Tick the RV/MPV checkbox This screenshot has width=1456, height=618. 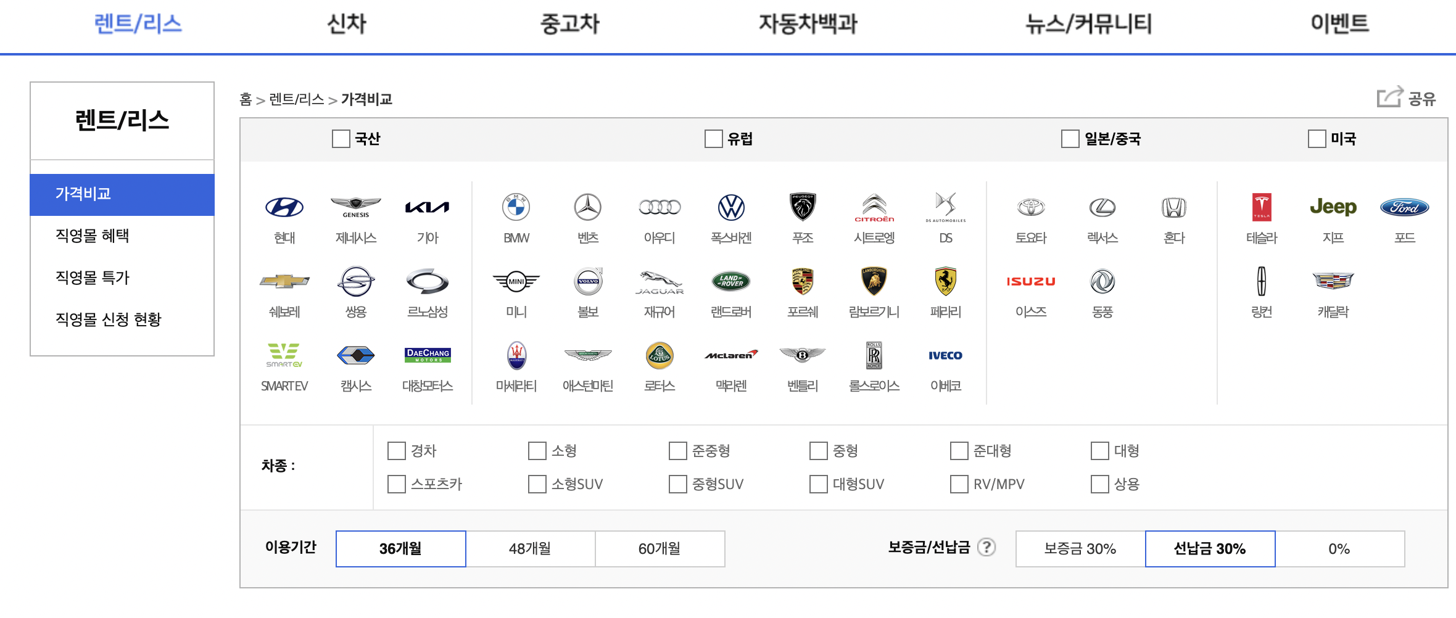click(x=959, y=484)
